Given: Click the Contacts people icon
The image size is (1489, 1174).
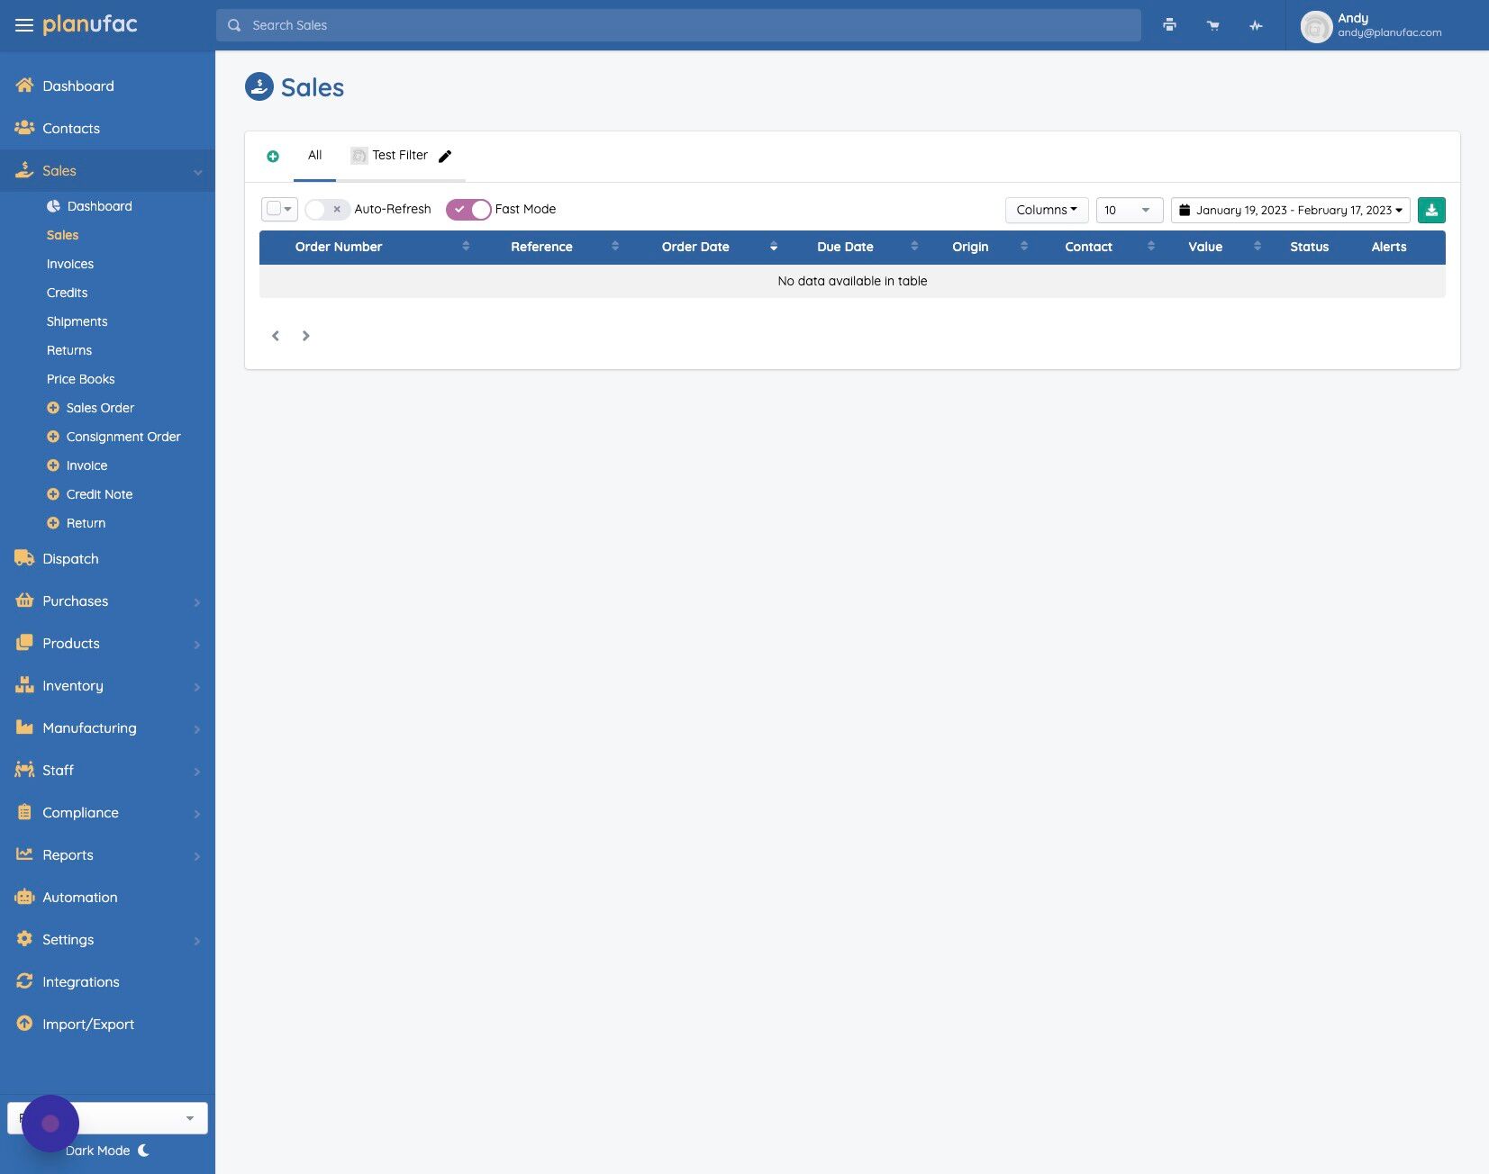Looking at the screenshot, I should pyautogui.click(x=24, y=128).
